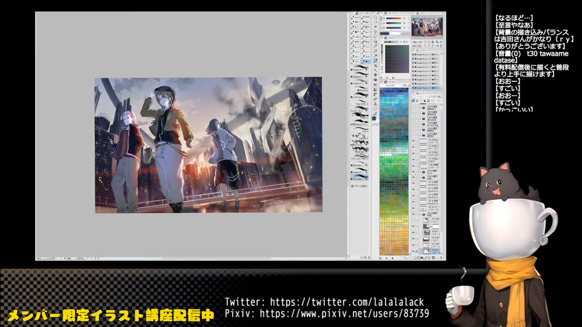Click the Create layer mask icon
Image resolution: width=582 pixels, height=327 pixels.
tap(433, 258)
